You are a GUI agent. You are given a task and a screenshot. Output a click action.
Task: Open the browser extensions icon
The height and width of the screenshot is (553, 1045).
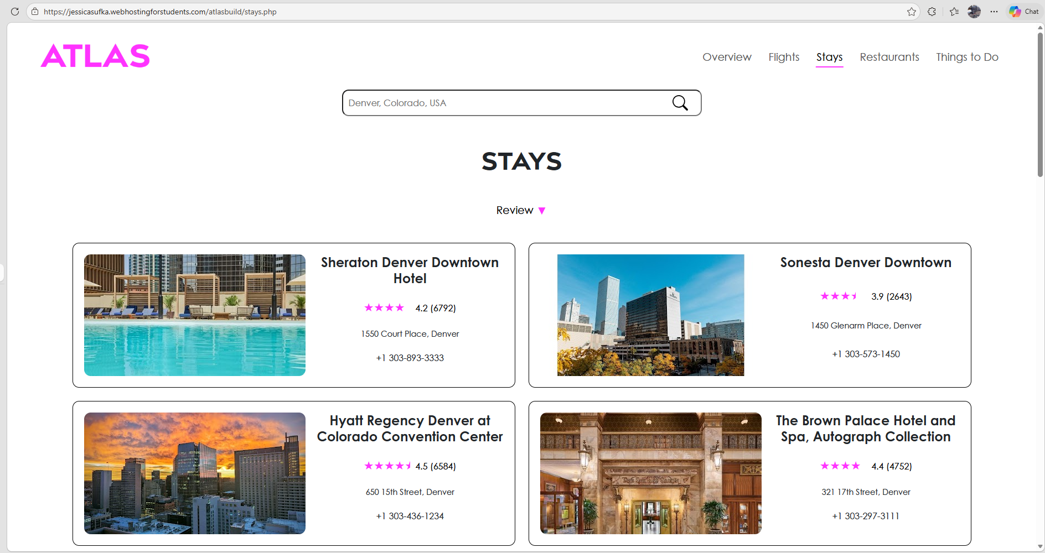click(x=932, y=12)
